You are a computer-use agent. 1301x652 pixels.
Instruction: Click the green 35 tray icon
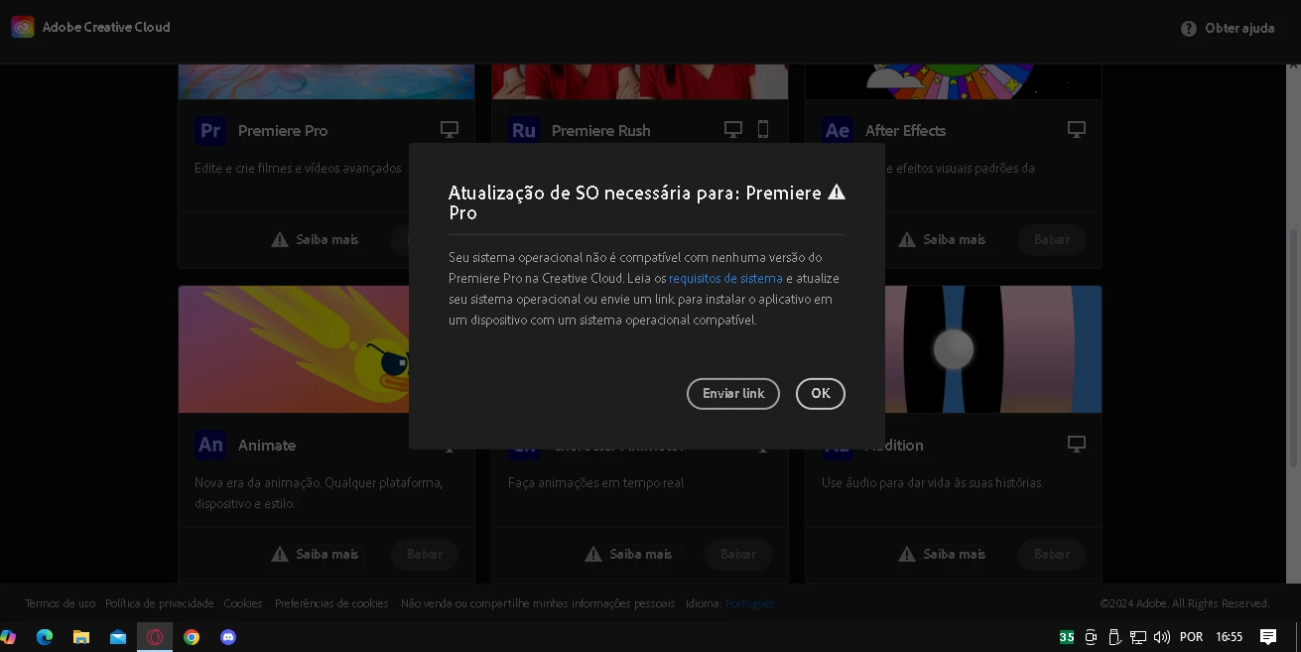(x=1067, y=637)
